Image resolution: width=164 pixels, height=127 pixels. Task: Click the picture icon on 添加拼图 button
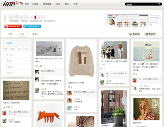click(131, 34)
